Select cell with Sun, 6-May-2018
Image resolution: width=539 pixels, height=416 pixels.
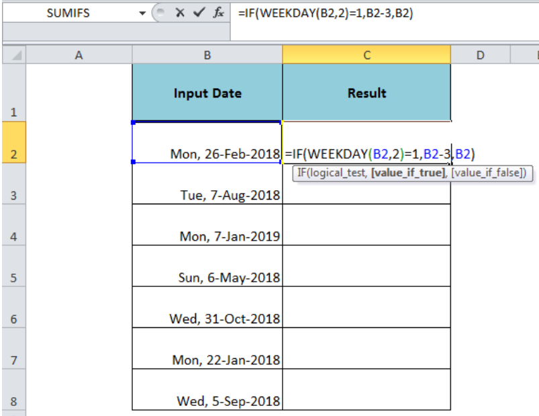[x=207, y=266]
